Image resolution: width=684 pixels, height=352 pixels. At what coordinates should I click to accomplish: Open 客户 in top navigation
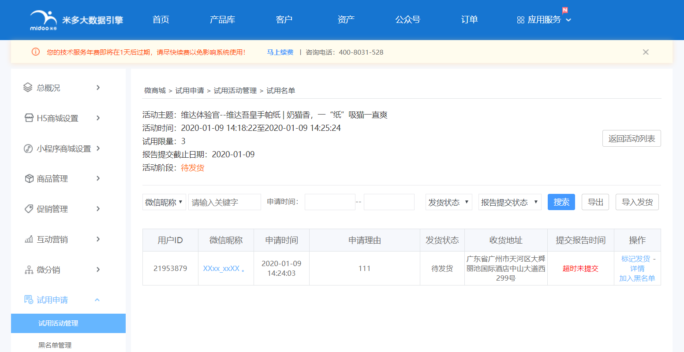pos(284,20)
